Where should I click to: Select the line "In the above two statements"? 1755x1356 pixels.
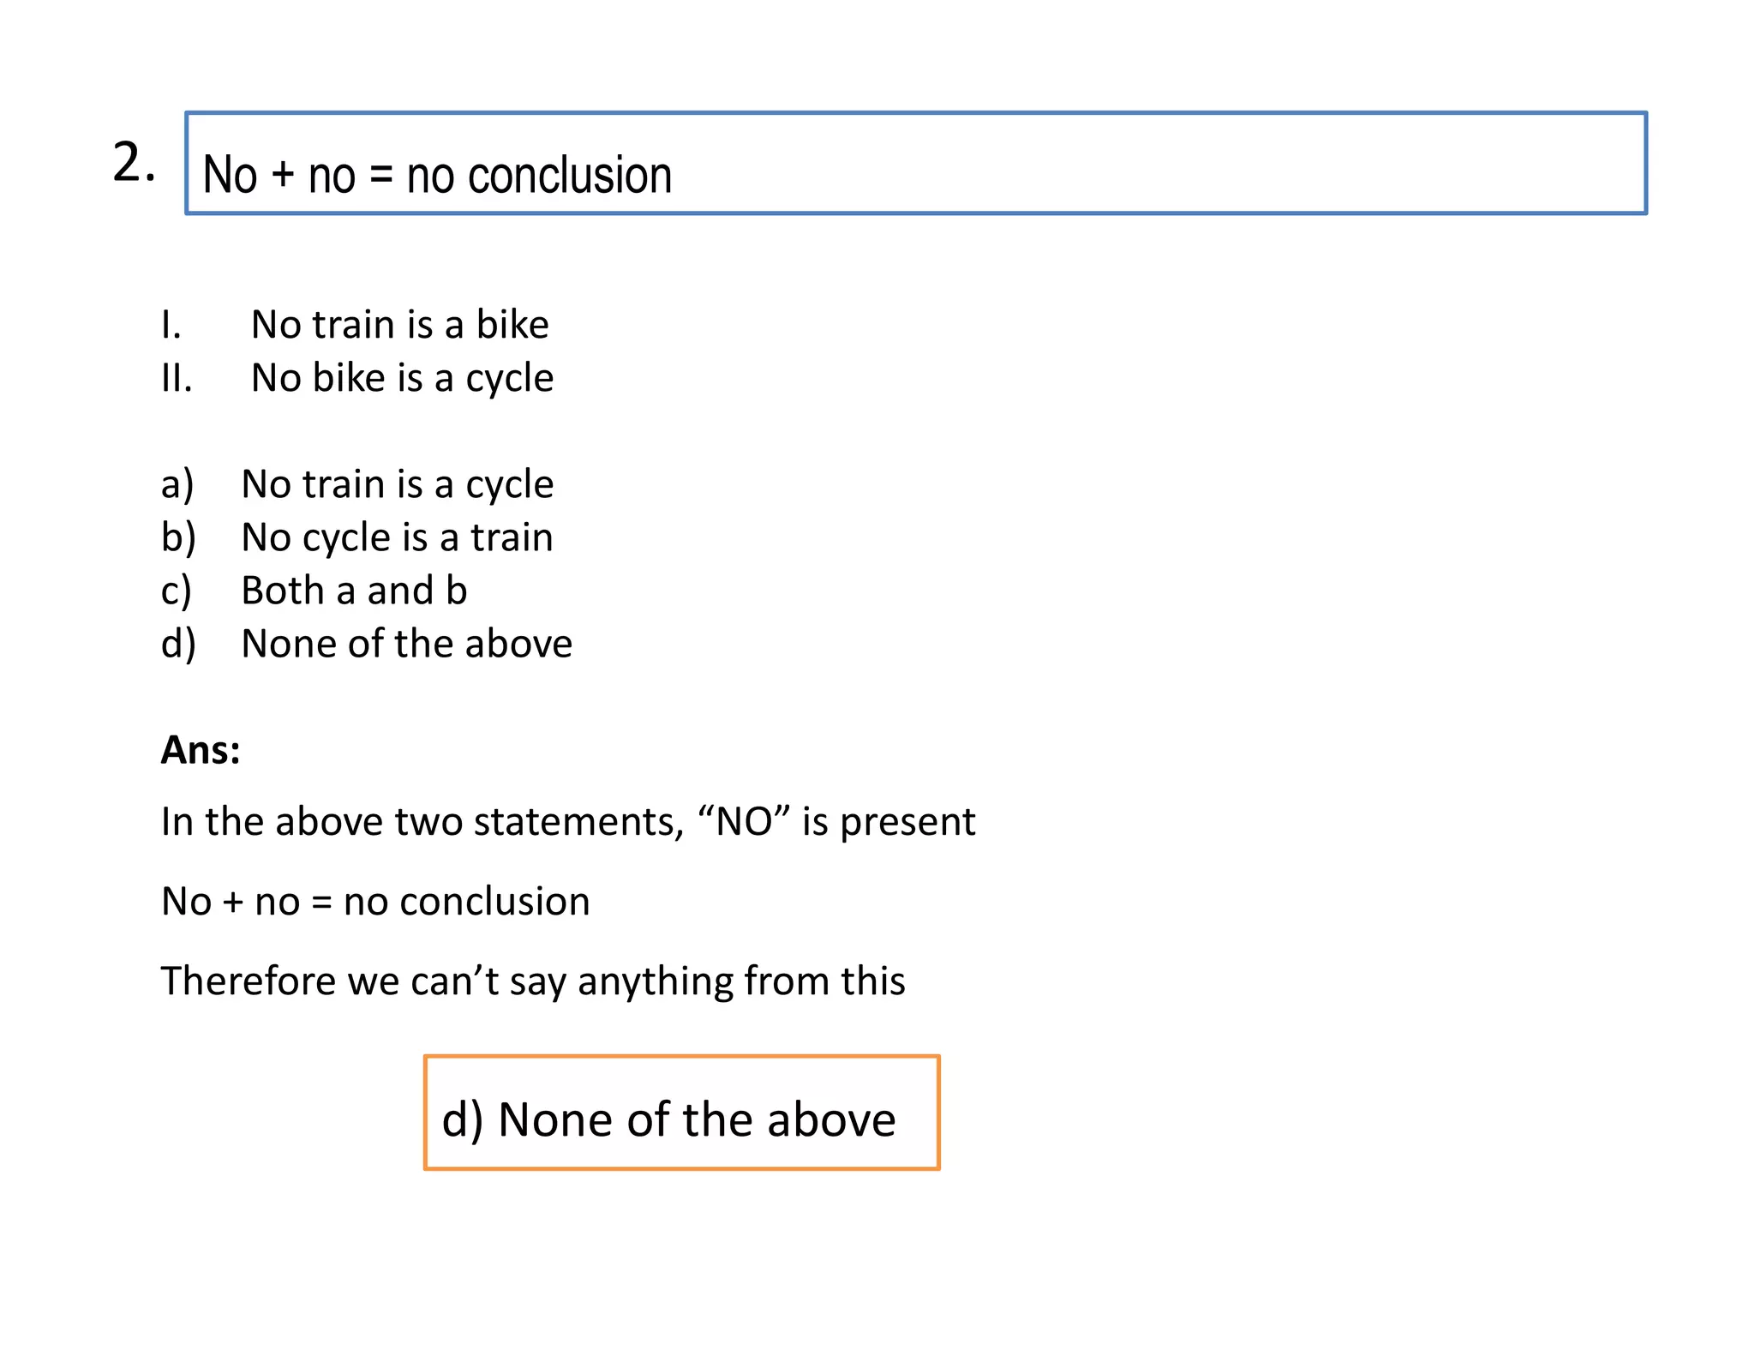[x=422, y=821]
